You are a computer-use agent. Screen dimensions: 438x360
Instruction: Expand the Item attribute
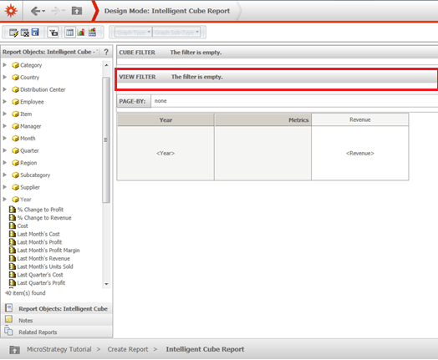coord(5,114)
